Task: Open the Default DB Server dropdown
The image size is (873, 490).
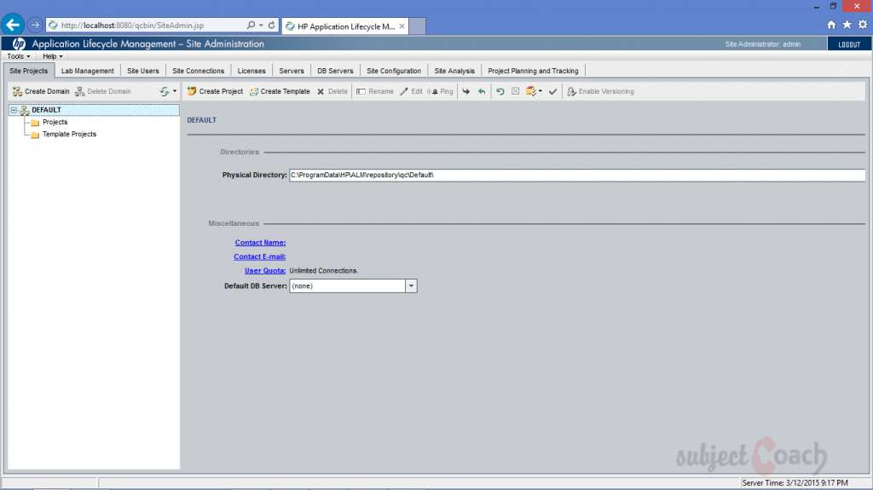Action: 411,285
